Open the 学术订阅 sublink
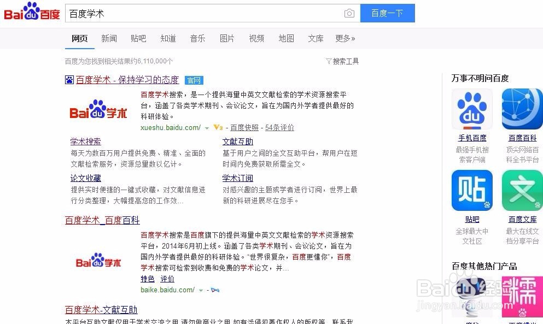543x324 pixels. pos(237,178)
